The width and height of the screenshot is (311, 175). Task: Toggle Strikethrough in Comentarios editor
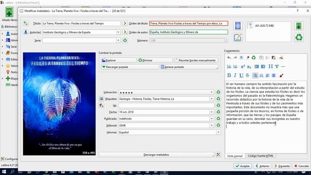point(247,75)
